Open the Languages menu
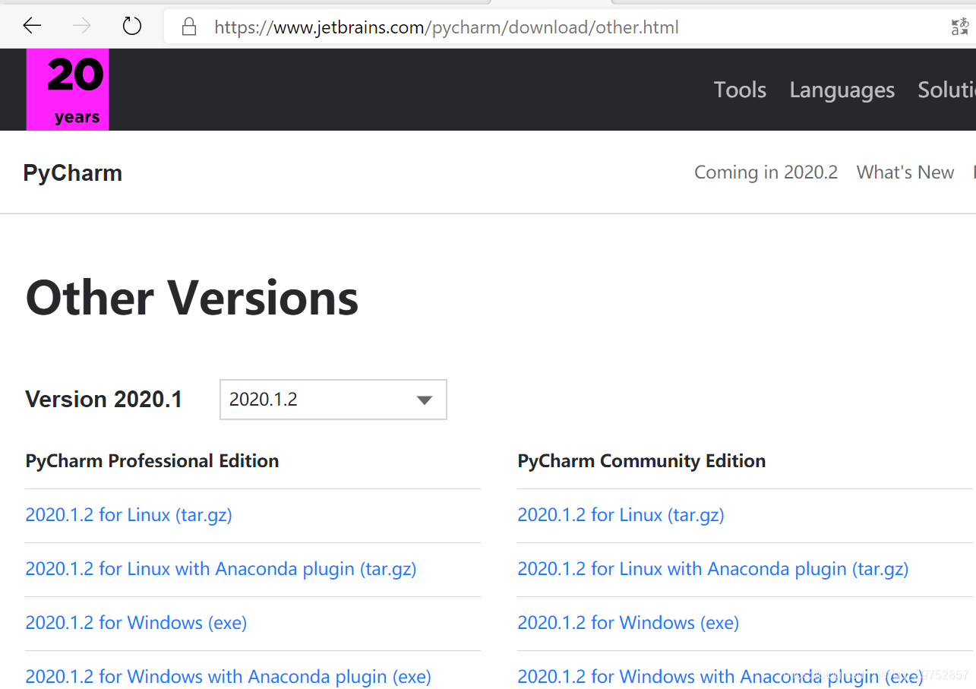 (x=842, y=90)
